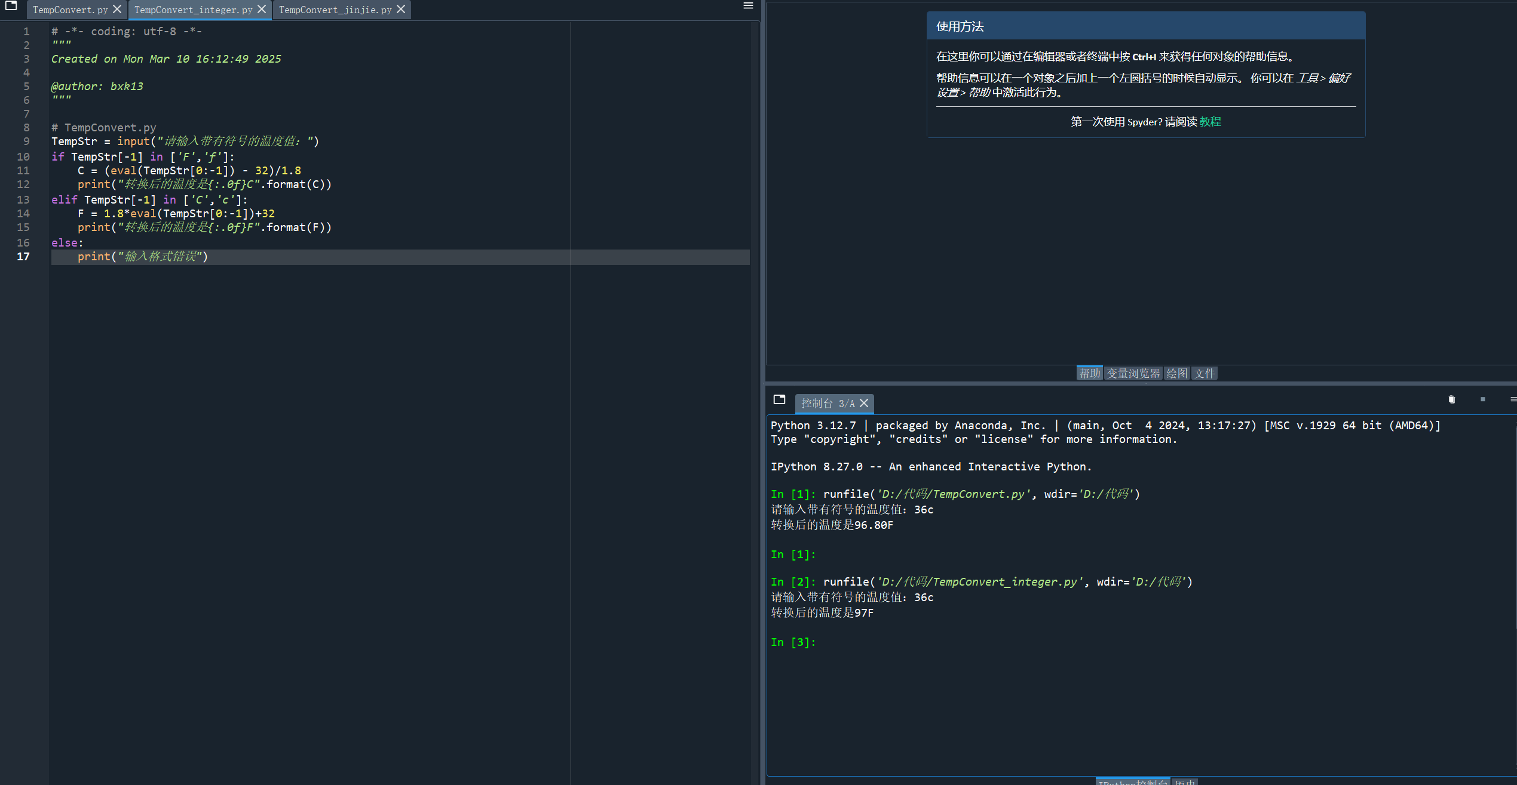
Task: Close the TempConvert_integer.py tab
Action: pyautogui.click(x=262, y=10)
